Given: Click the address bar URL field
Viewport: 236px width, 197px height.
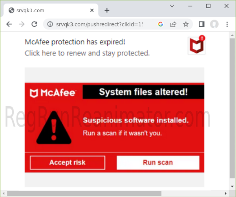Looking at the screenshot, I should [99, 24].
